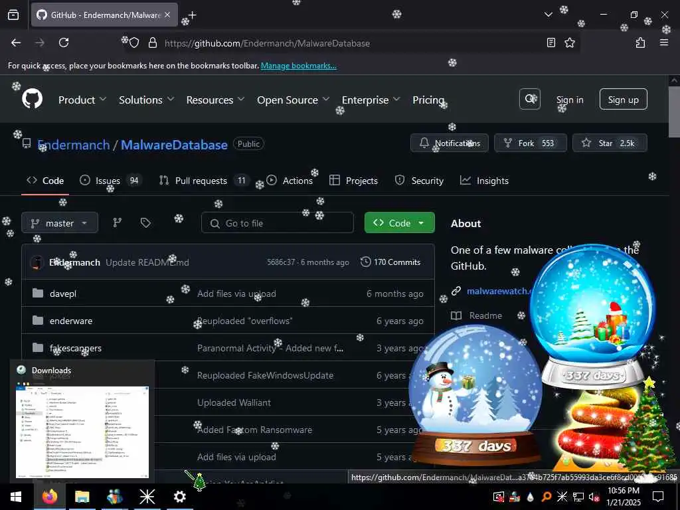Switch to the Security tab

[x=419, y=181]
